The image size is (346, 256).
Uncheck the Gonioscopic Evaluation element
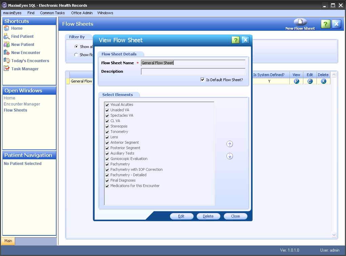click(107, 159)
